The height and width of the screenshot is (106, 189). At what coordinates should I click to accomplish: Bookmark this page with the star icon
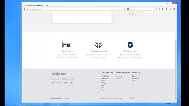click(x=159, y=9)
